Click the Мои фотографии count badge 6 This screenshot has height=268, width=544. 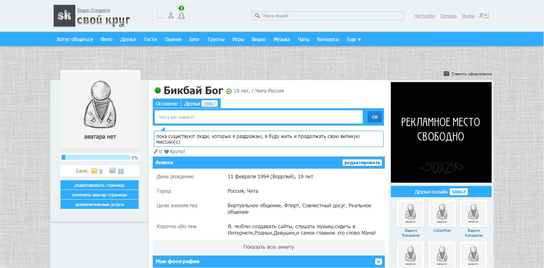pos(379,262)
